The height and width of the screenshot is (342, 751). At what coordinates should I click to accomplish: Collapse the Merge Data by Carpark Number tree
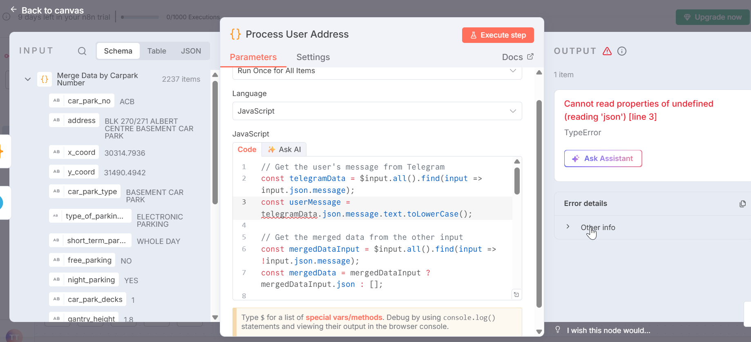pos(28,79)
